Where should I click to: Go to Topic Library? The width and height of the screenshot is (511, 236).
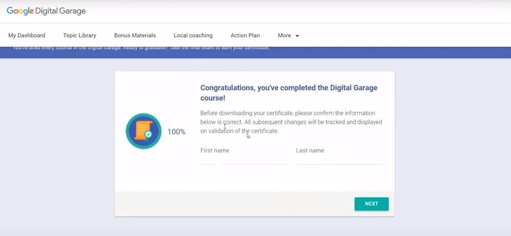79,35
